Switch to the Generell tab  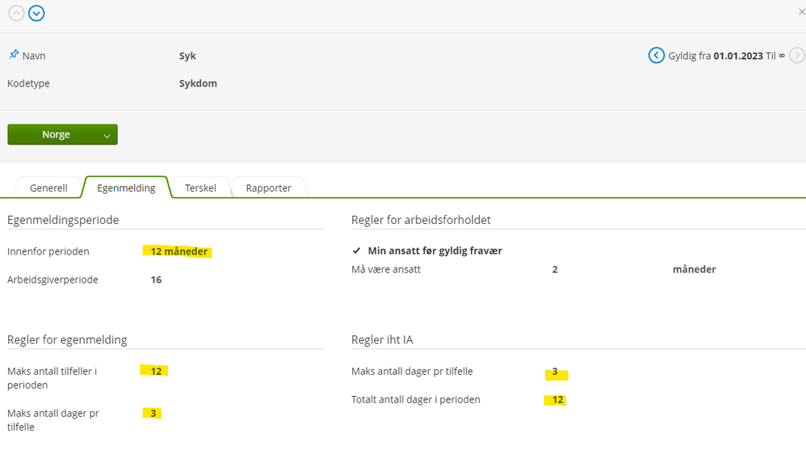click(x=48, y=187)
